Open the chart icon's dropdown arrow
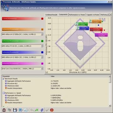The height and width of the screenshot is (113, 113). point(28,110)
